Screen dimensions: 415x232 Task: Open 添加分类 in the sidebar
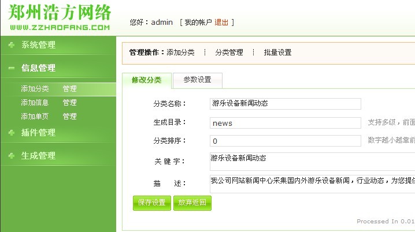(x=35, y=89)
